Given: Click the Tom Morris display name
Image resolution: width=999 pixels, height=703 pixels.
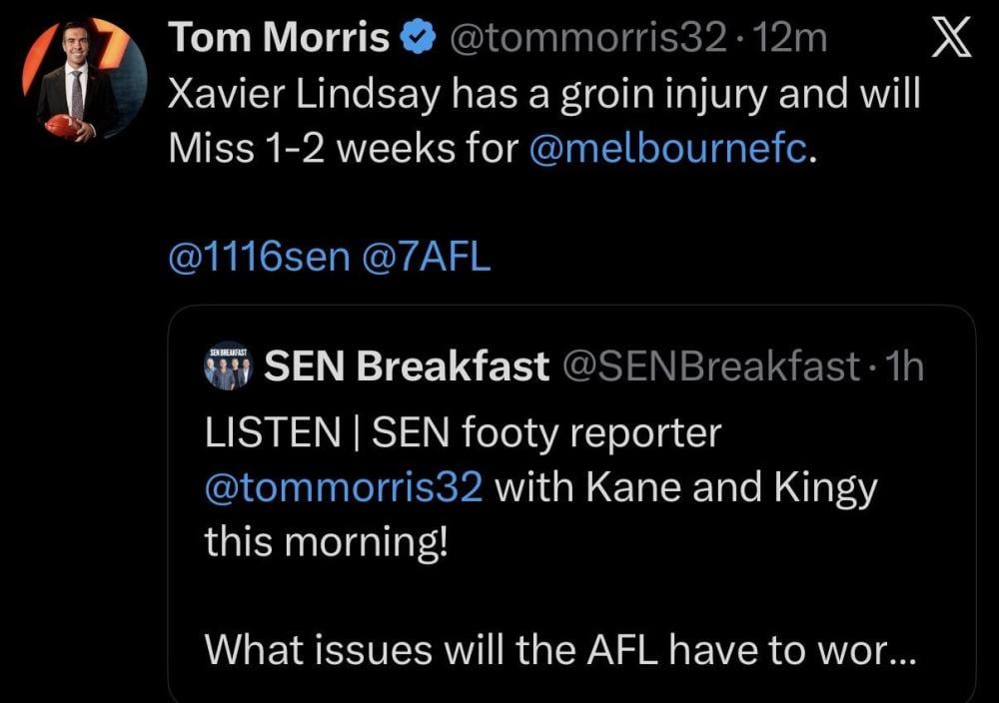Looking at the screenshot, I should 280,40.
